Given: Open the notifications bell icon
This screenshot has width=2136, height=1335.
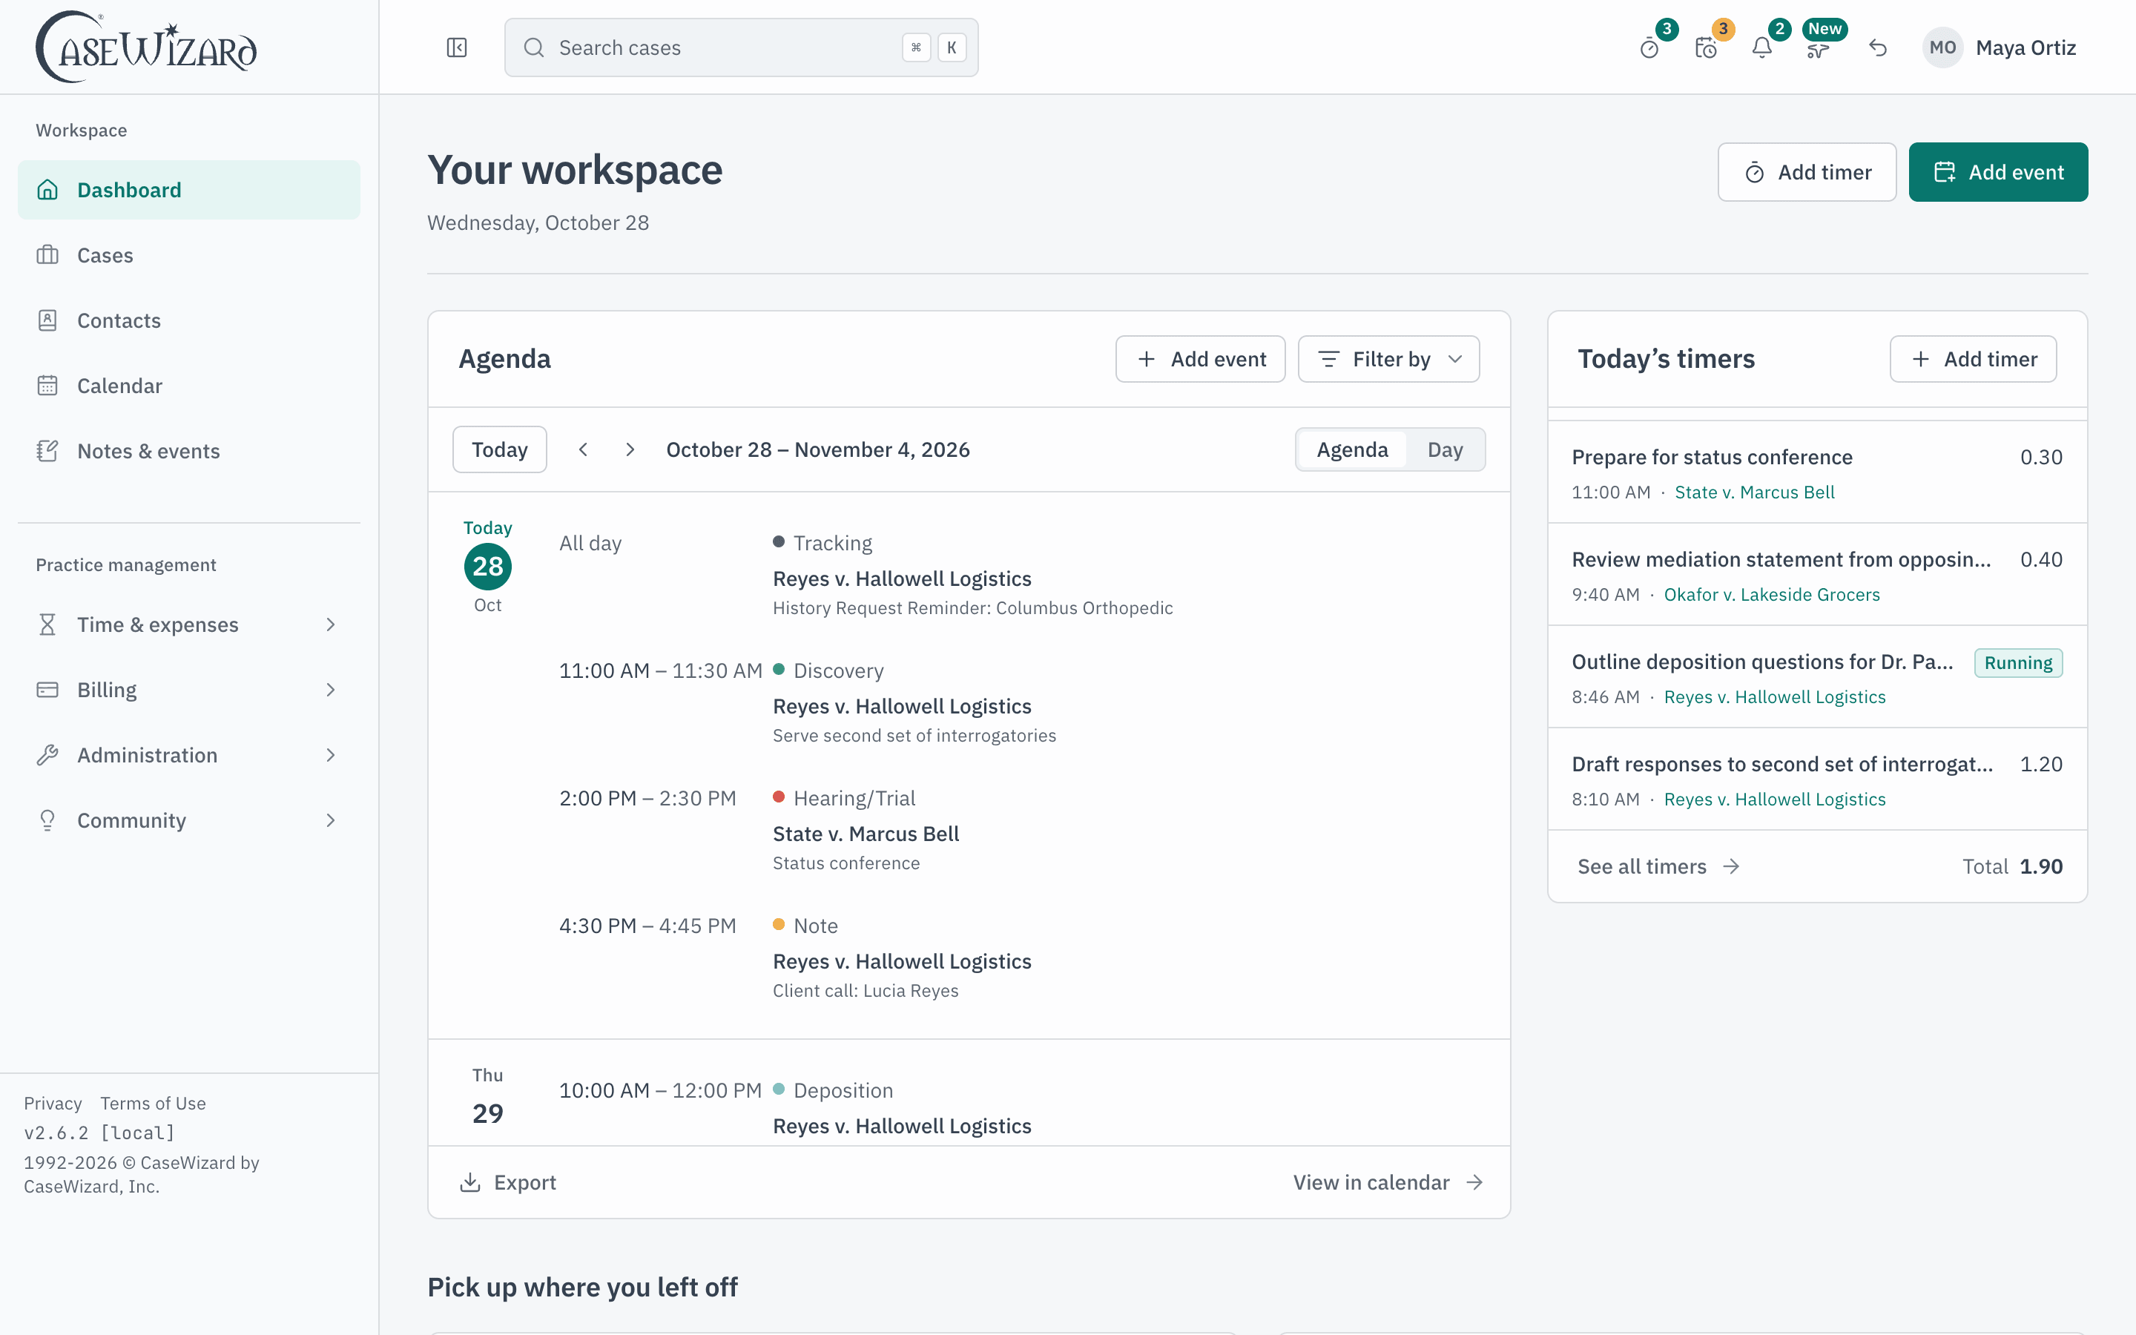Looking at the screenshot, I should (1761, 47).
